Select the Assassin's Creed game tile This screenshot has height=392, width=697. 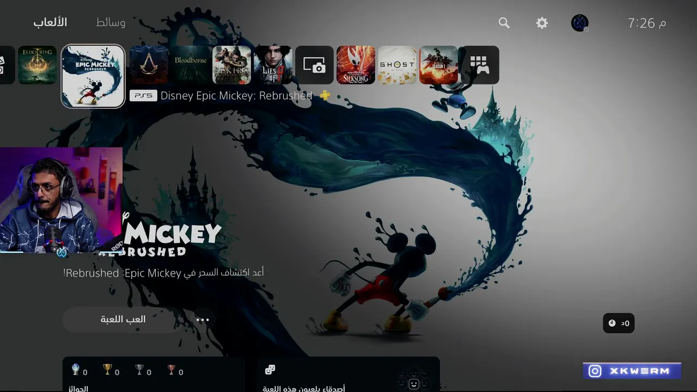149,65
